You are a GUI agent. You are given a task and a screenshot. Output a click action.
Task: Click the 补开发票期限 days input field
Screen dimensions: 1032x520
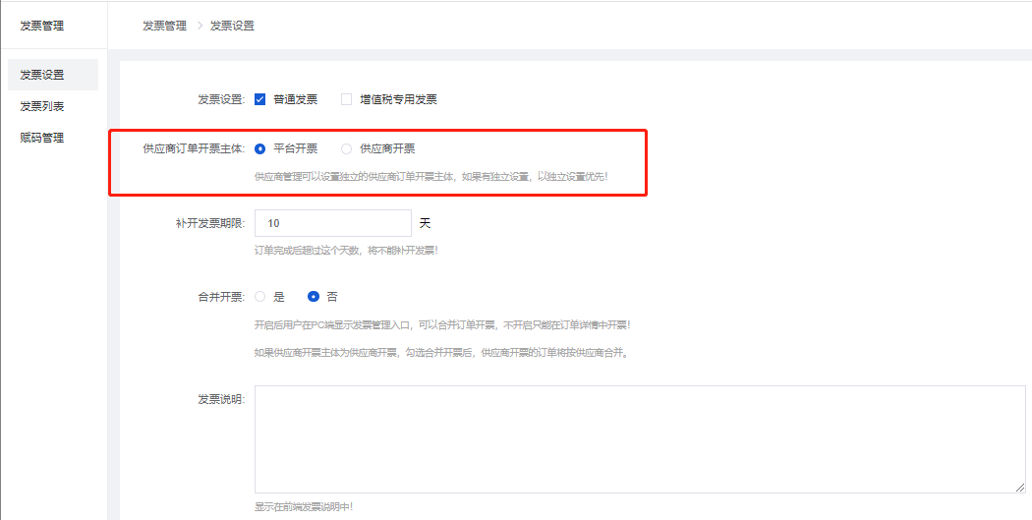coord(332,223)
